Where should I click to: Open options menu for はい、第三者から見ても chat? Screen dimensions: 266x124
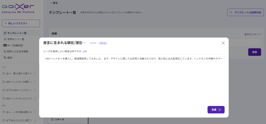point(35,74)
